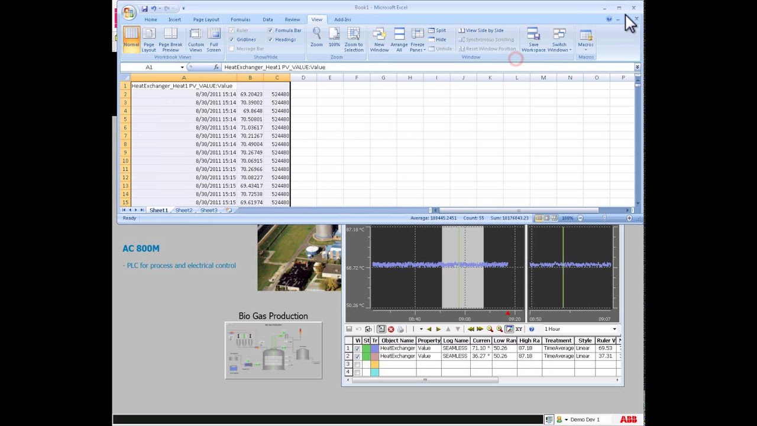Click the double-right fast-forward arrows in the trend toolbar
757x426 pixels.
click(x=480, y=329)
